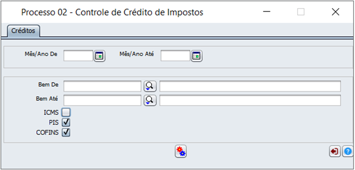Open help with blue question mark icon

click(x=348, y=151)
